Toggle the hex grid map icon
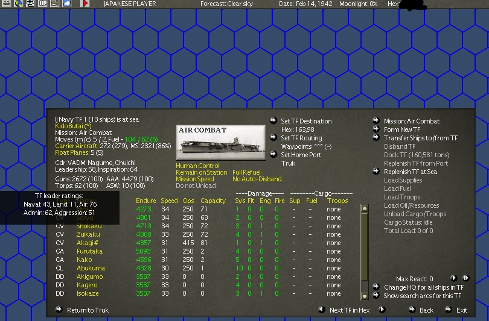 (31, 4)
